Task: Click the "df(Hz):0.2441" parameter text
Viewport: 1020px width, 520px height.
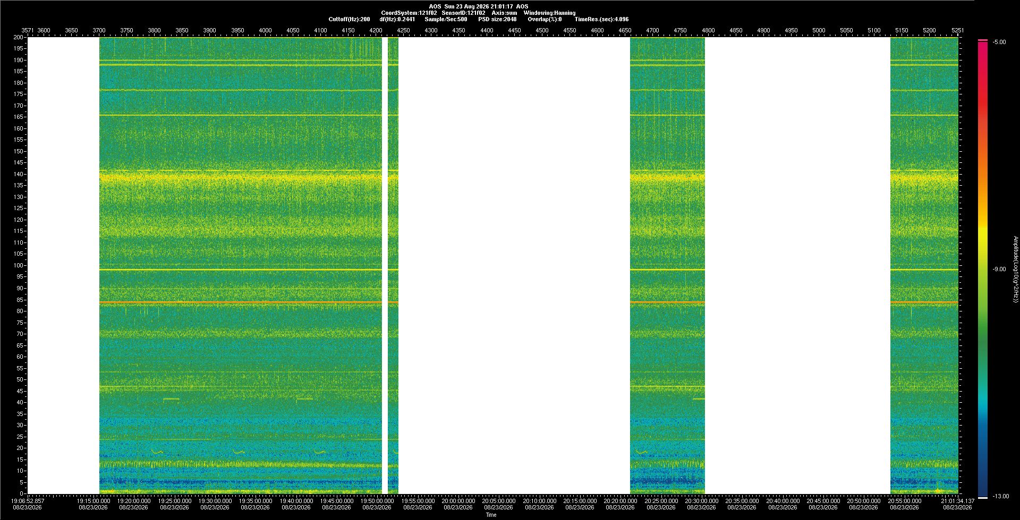Action: coord(397,19)
